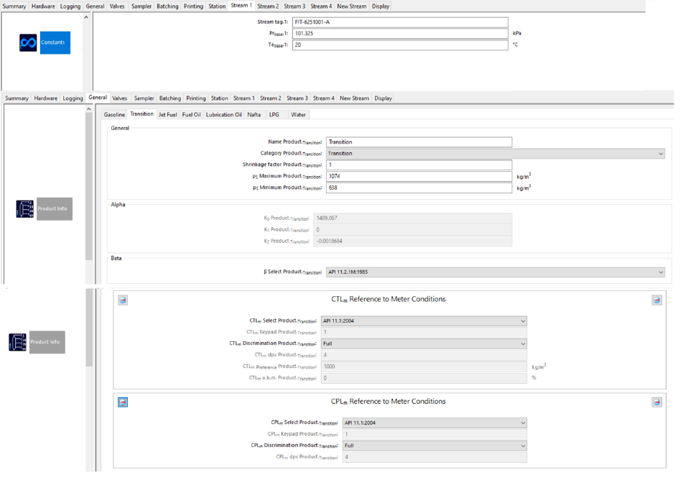The height and width of the screenshot is (480, 688).
Task: Open Logging tab in top tab bar
Action: (x=70, y=6)
